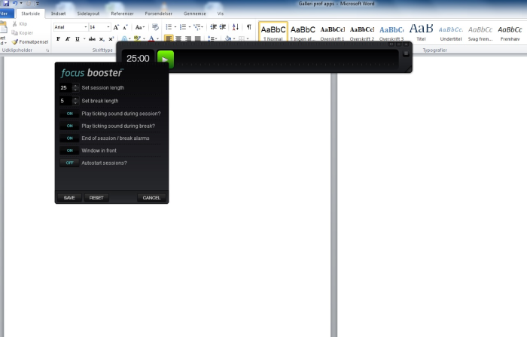
Task: Click the Save icon in Word's quick access toolbar
Action: [6, 3]
